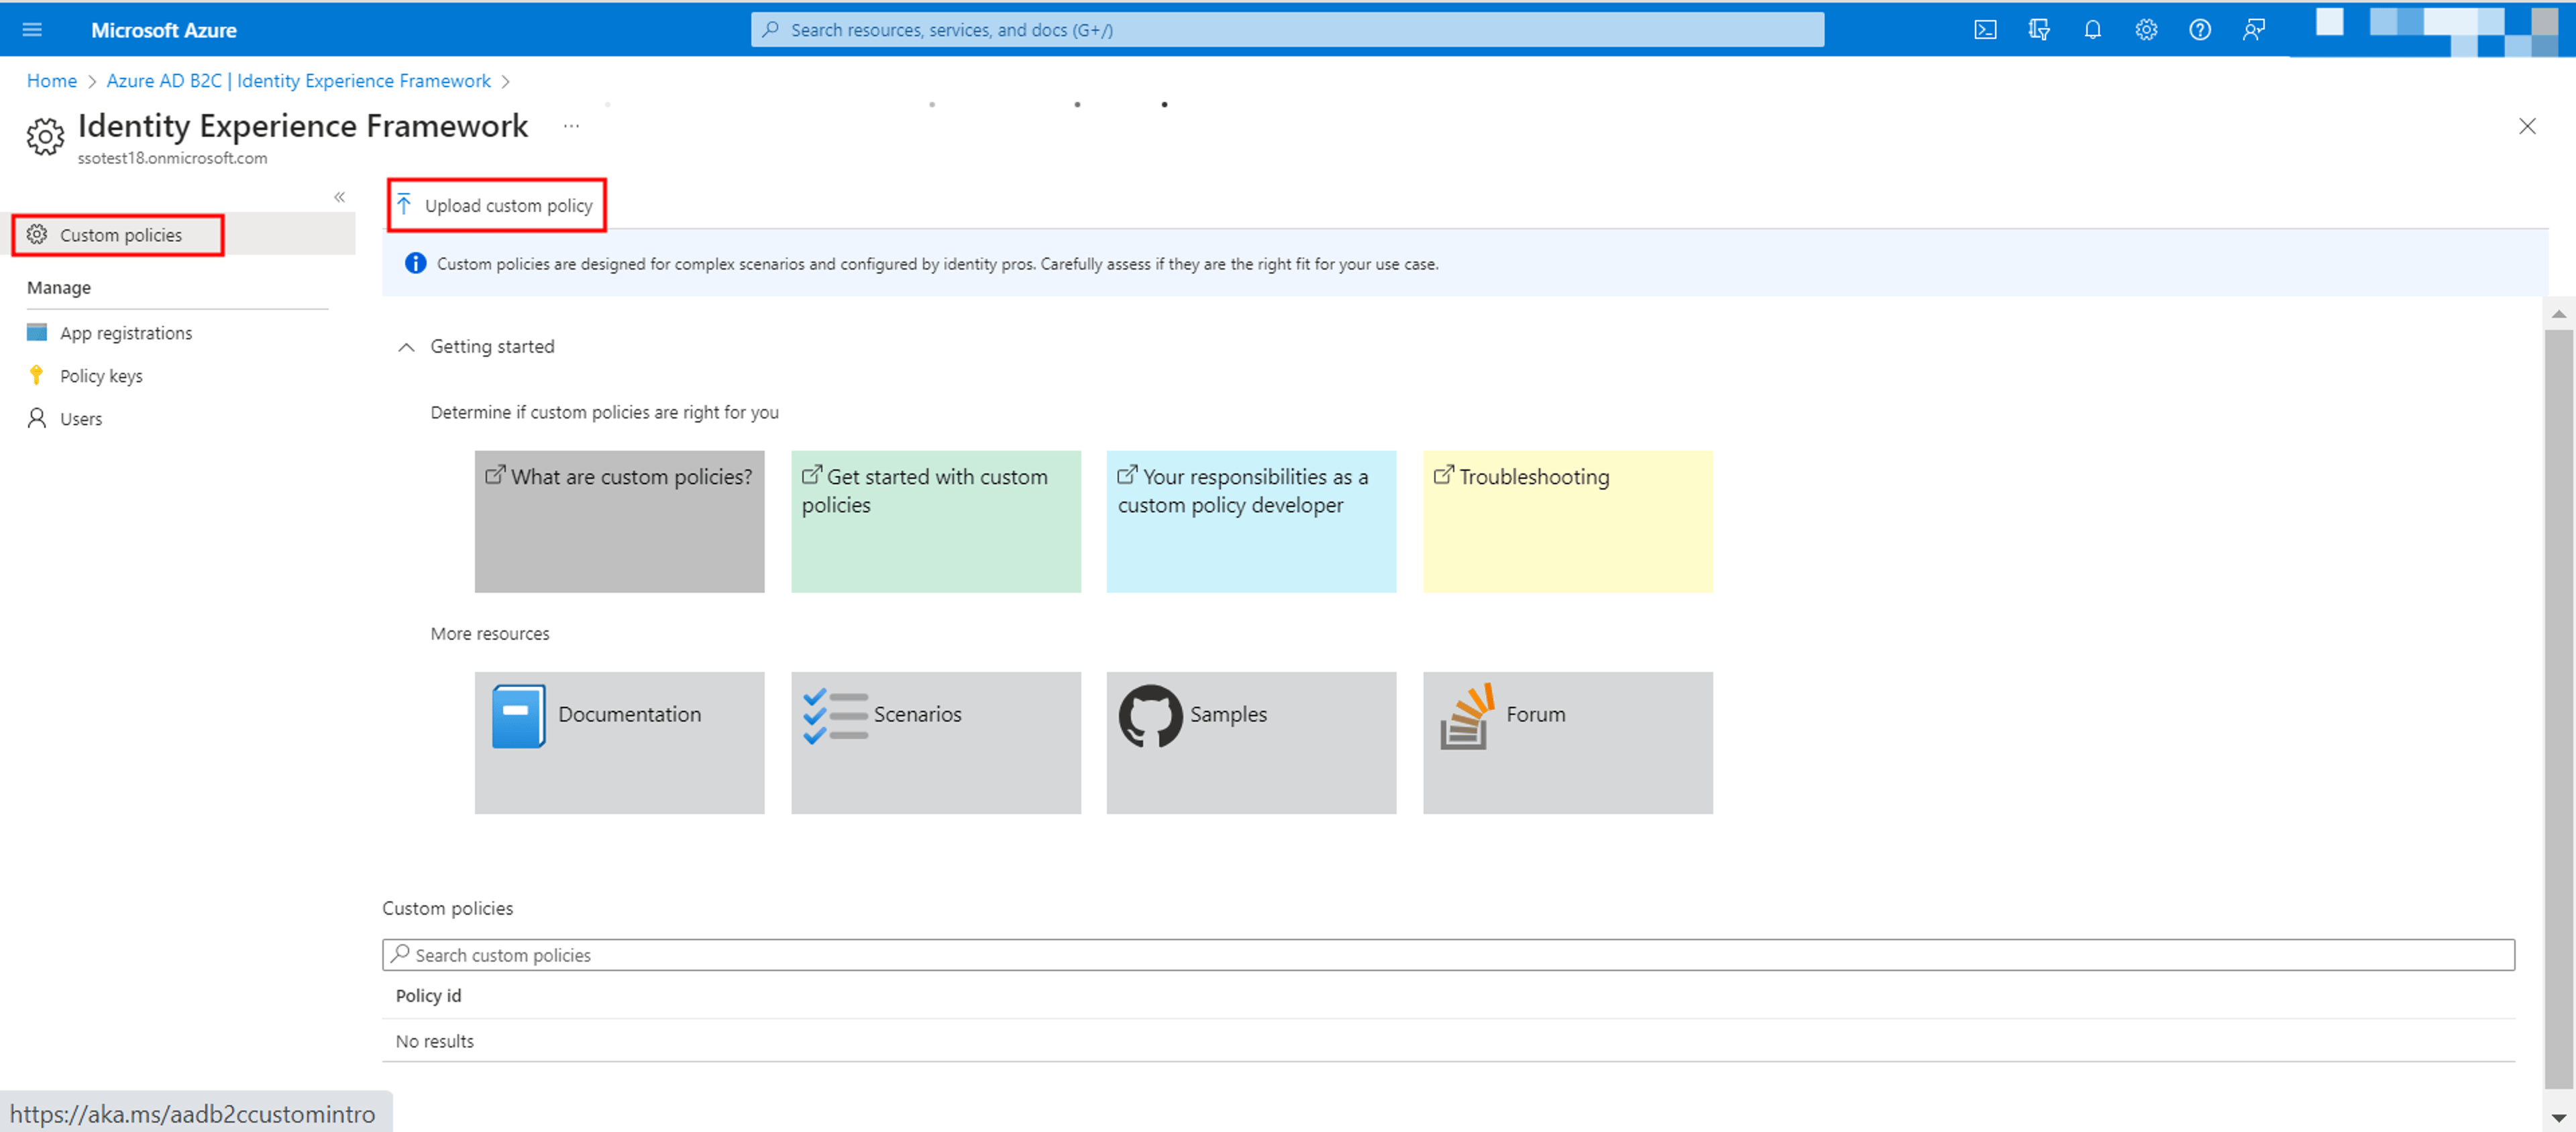This screenshot has width=2576, height=1132.
Task: Open the notifications bell
Action: click(2092, 30)
